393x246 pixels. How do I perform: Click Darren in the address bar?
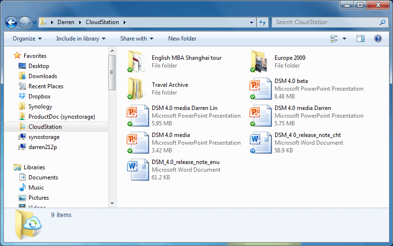click(66, 22)
